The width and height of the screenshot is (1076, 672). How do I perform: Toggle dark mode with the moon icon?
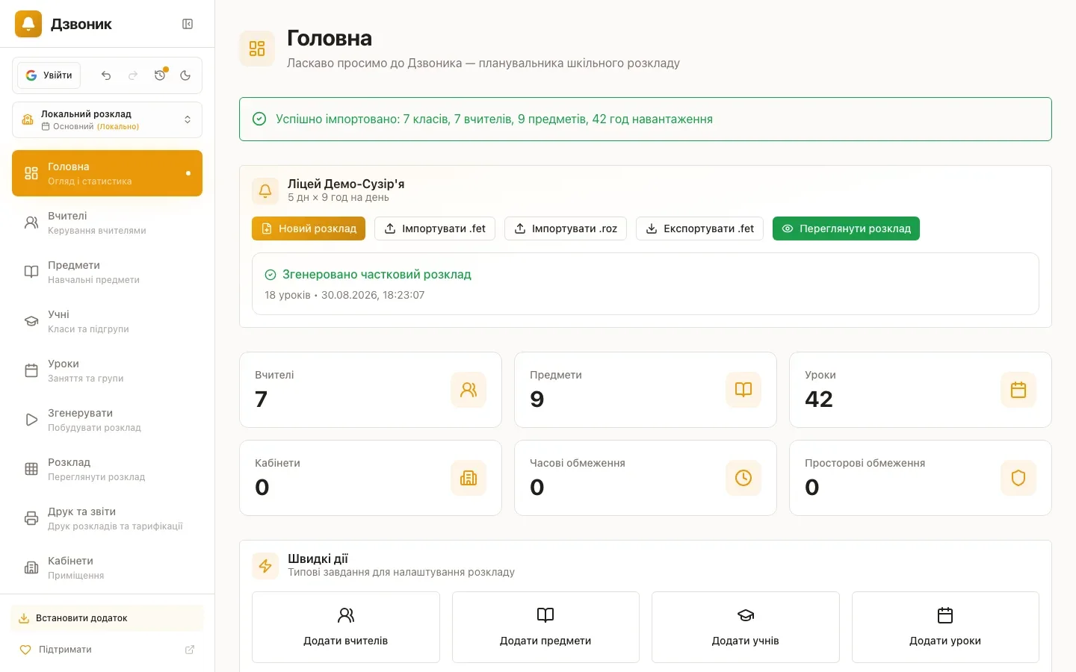185,75
